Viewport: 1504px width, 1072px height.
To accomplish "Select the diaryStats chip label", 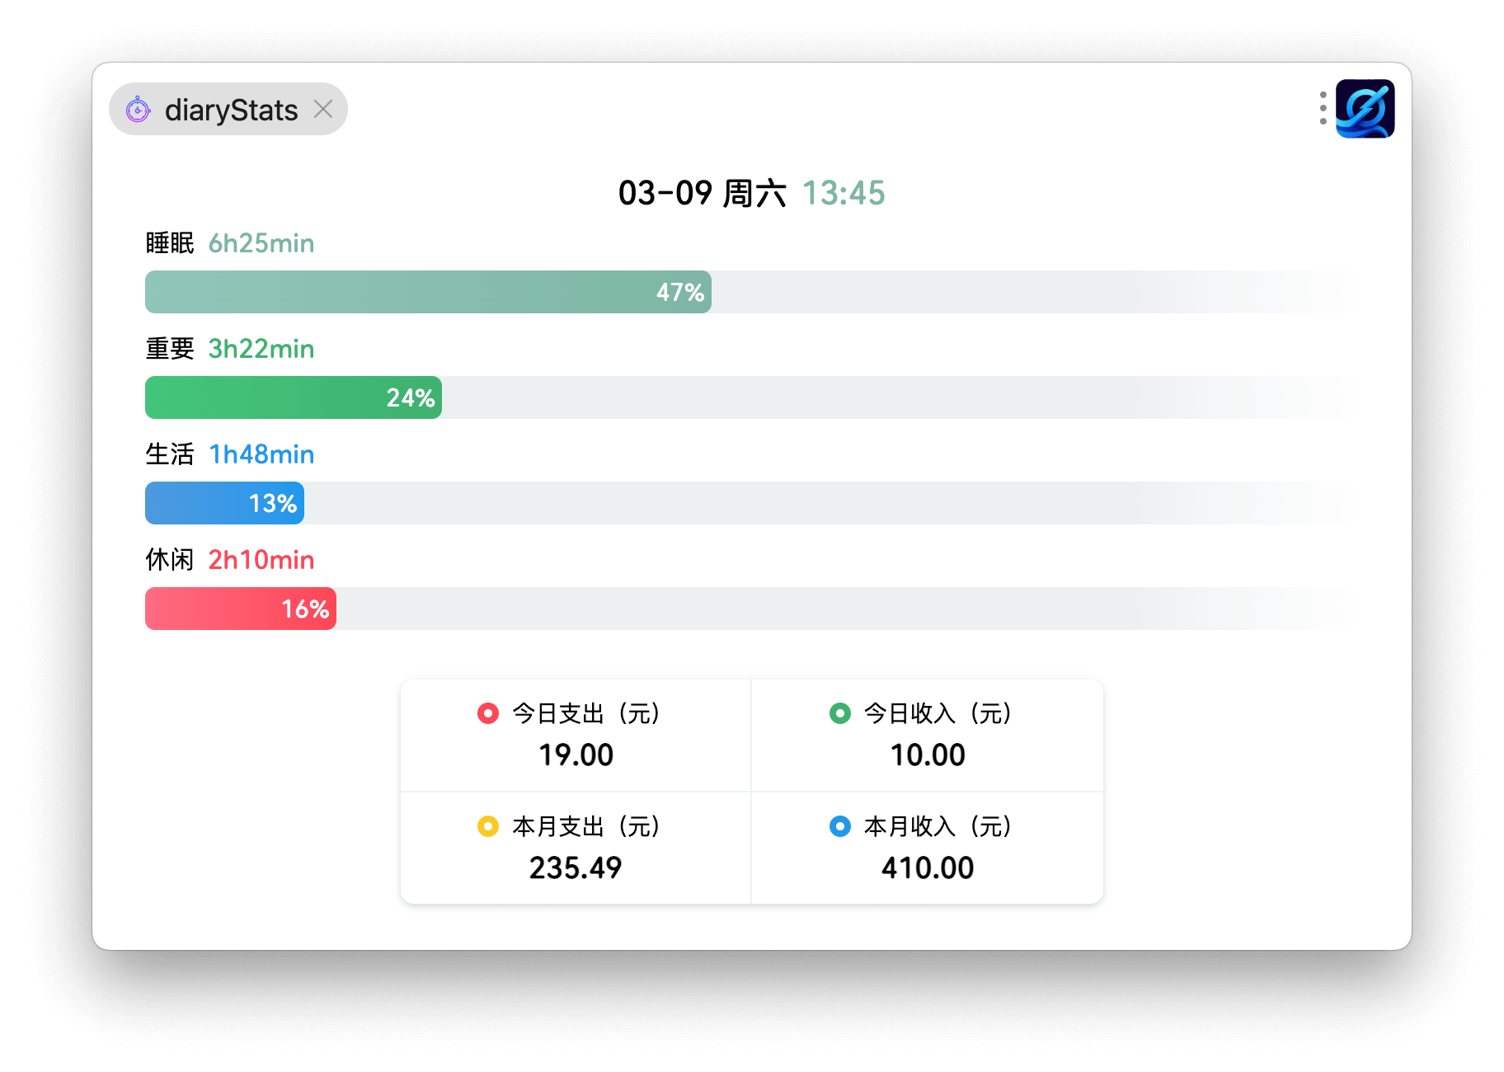I will coord(231,108).
